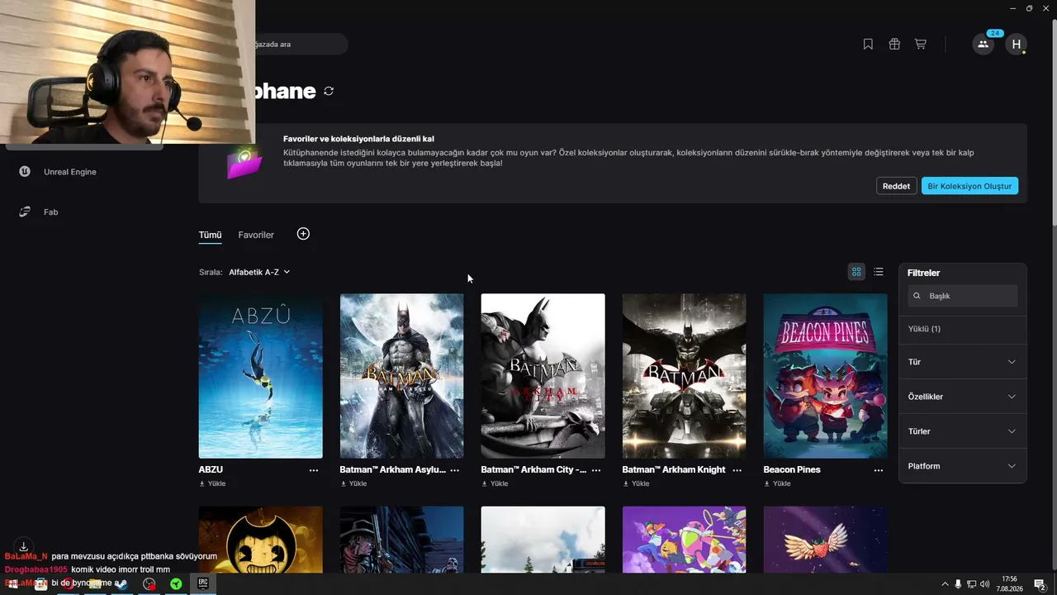Viewport: 1057px width, 595px height.
Task: Open the volume tray icon
Action: tap(984, 584)
